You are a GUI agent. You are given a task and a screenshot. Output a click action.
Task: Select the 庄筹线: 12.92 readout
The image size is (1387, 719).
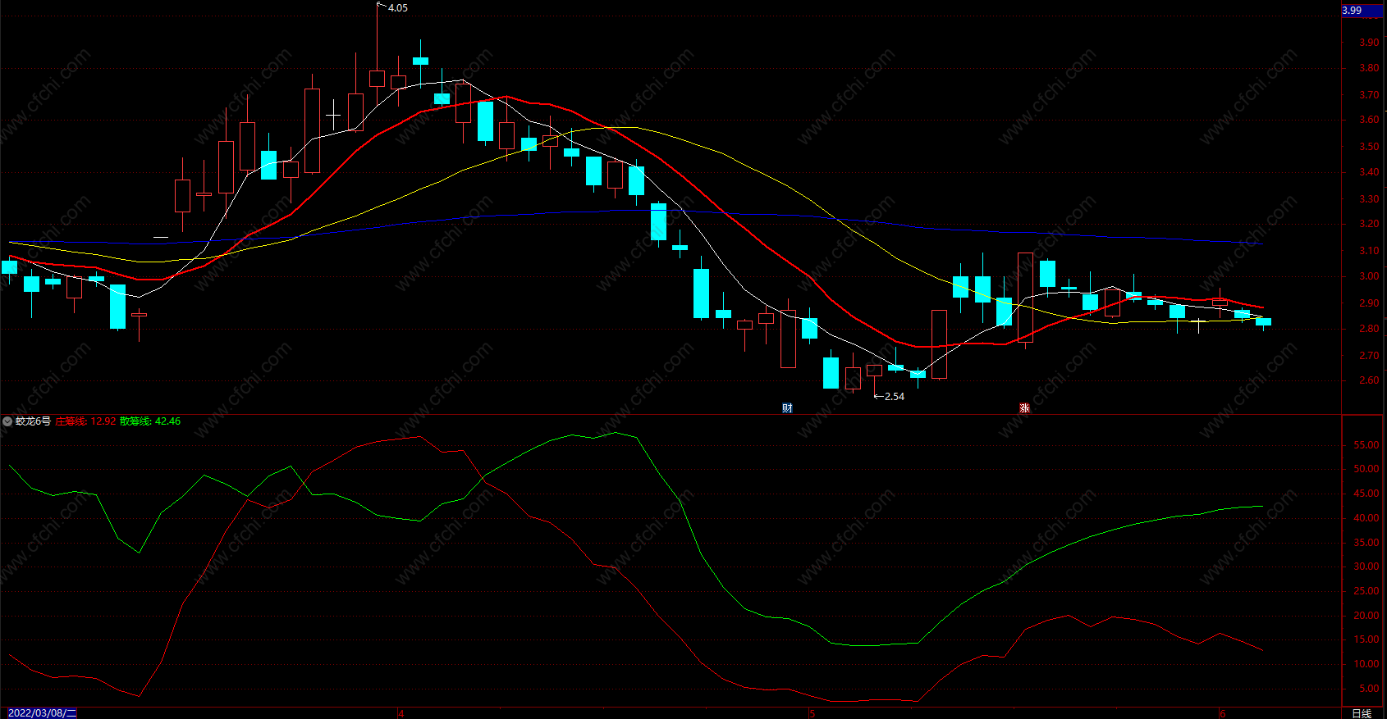[85, 421]
